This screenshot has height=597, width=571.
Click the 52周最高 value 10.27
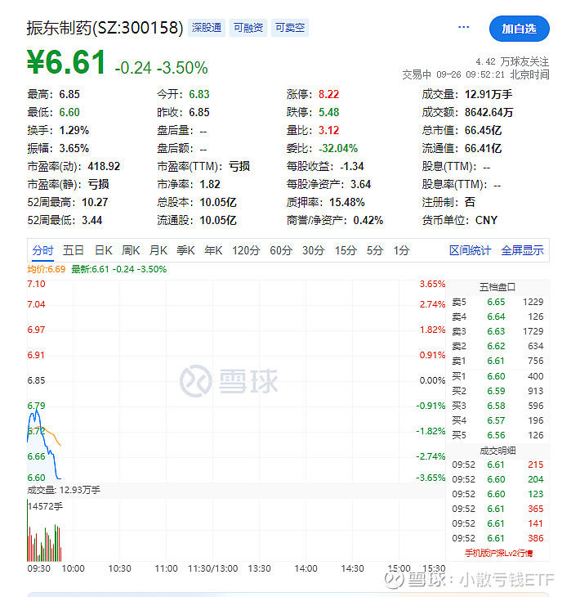point(95,202)
